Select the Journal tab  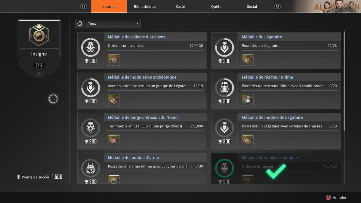point(109,7)
